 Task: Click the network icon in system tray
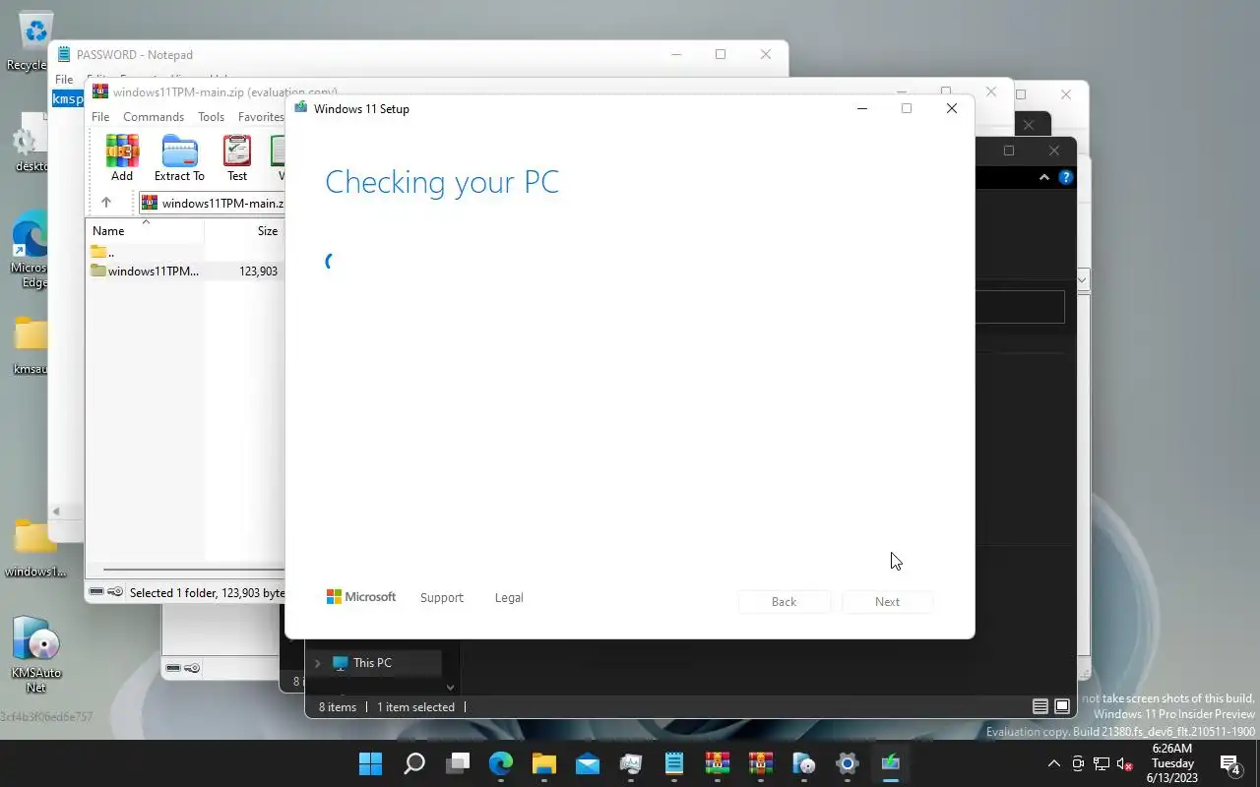pyautogui.click(x=1102, y=764)
